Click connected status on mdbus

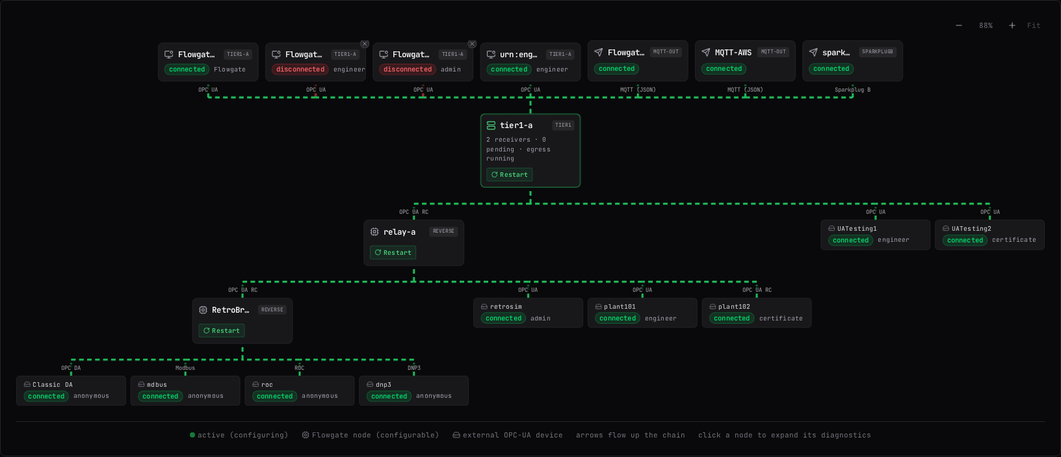pyautogui.click(x=161, y=397)
